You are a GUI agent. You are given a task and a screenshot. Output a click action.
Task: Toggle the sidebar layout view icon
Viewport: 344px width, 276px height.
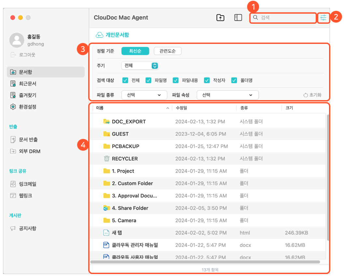238,18
